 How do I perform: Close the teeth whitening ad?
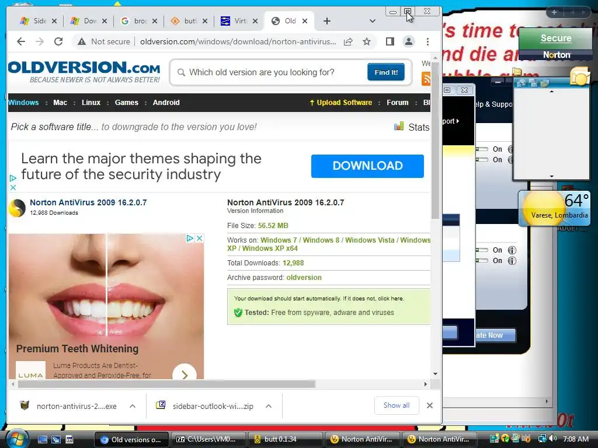click(x=199, y=238)
